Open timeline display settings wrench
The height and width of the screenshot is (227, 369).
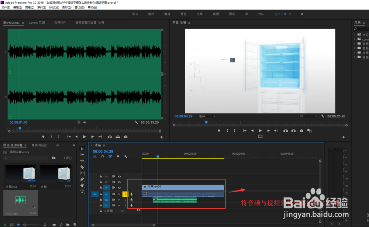(125, 157)
